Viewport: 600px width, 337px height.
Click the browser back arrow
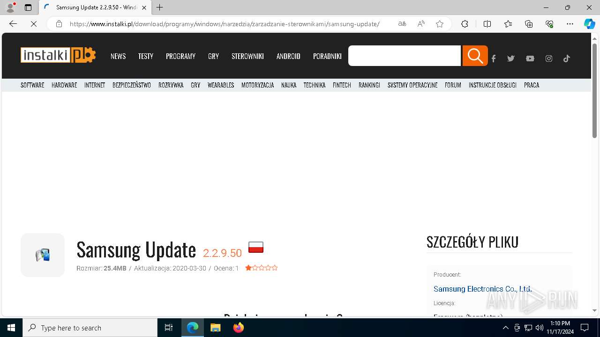(13, 24)
